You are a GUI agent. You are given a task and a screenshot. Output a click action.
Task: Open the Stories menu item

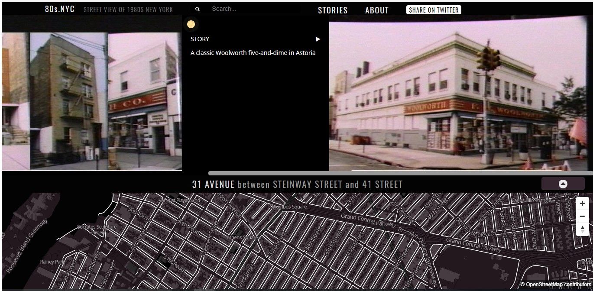click(333, 10)
